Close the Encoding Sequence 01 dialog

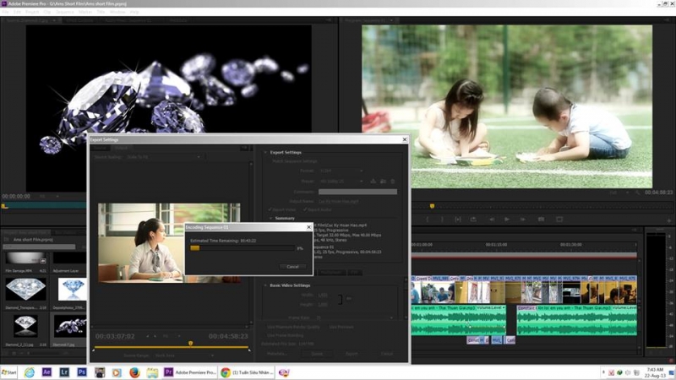pos(308,227)
